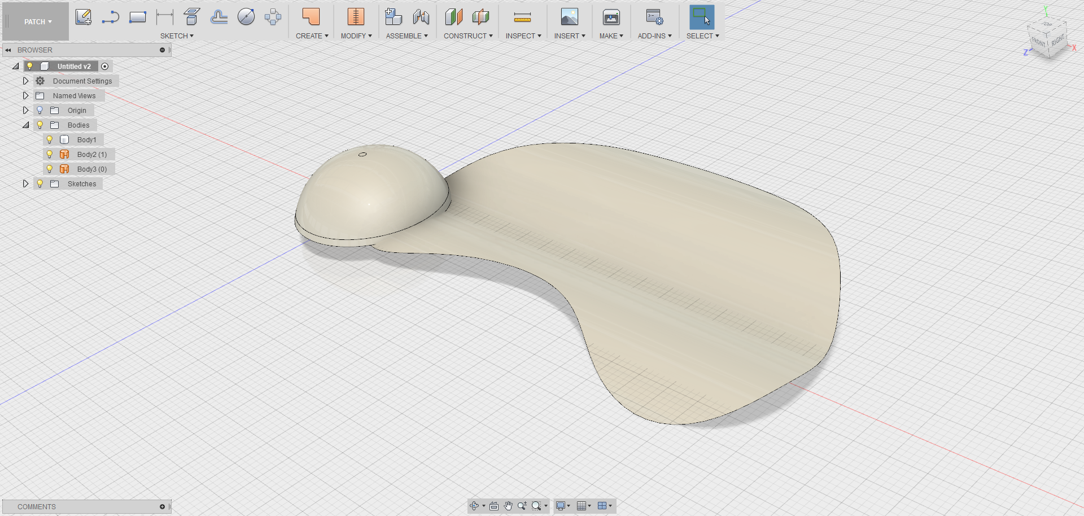Open the Display Settings dropdown
This screenshot has width=1084, height=516.
pyautogui.click(x=561, y=506)
